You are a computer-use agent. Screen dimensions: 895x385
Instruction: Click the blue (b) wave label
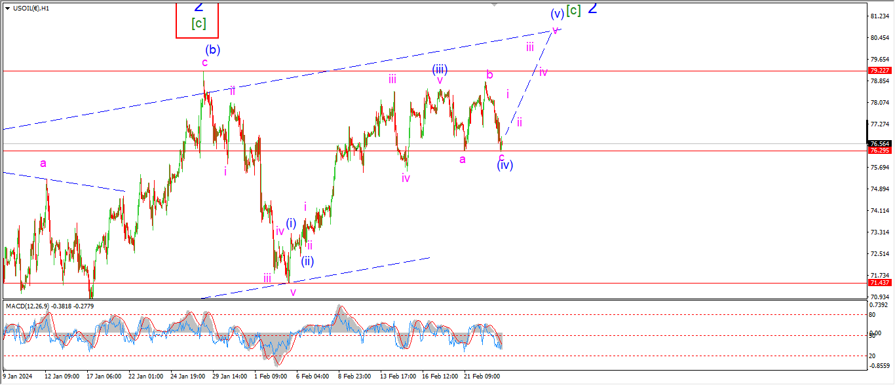(x=212, y=49)
